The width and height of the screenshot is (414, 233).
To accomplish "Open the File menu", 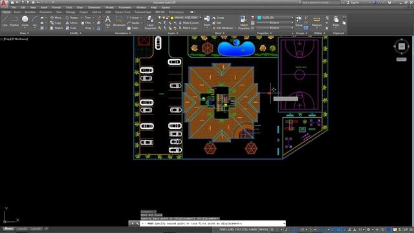I will point(14,7).
